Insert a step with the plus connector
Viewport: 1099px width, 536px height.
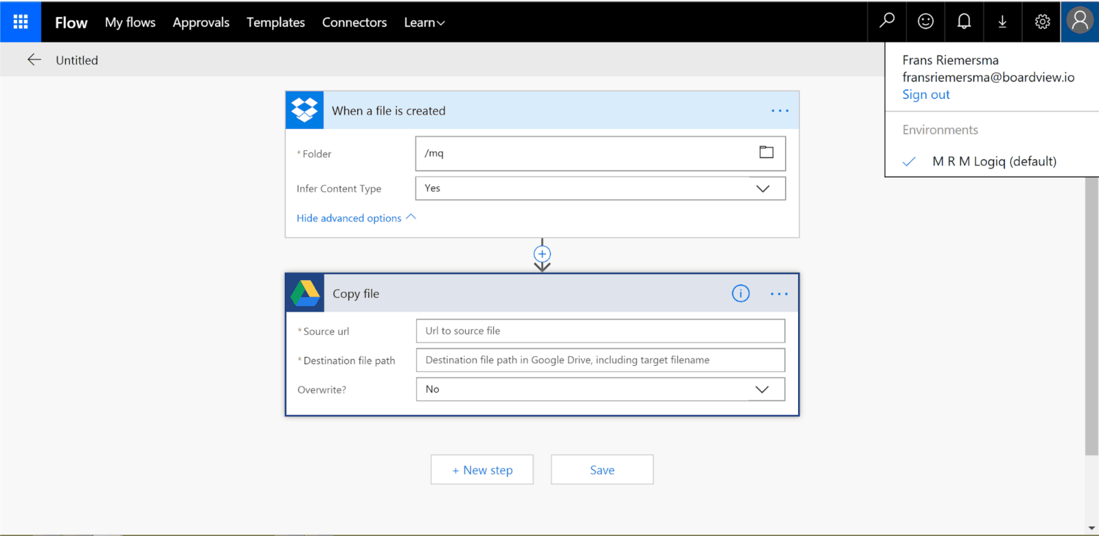[x=542, y=254]
